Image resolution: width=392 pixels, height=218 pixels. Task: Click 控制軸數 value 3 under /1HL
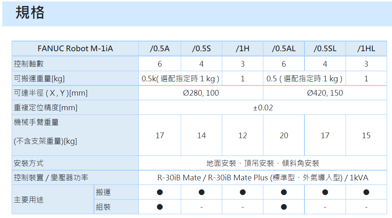coord(366,64)
